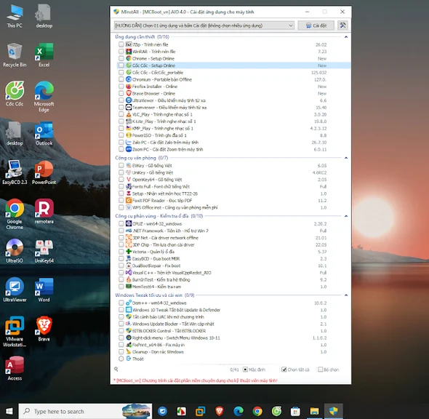
Task: Open the tools wrench icon button
Action: click(x=342, y=25)
